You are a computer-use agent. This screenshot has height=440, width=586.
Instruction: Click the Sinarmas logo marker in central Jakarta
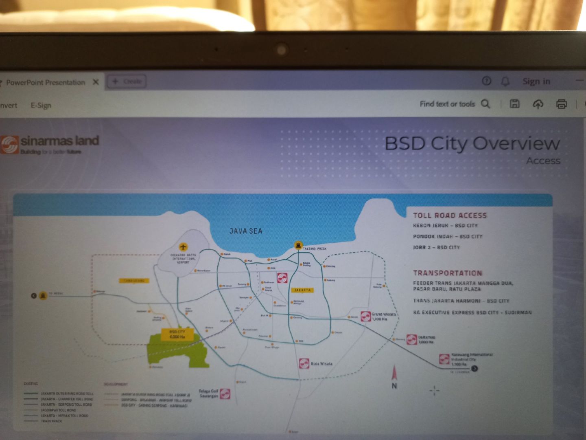coord(283,278)
